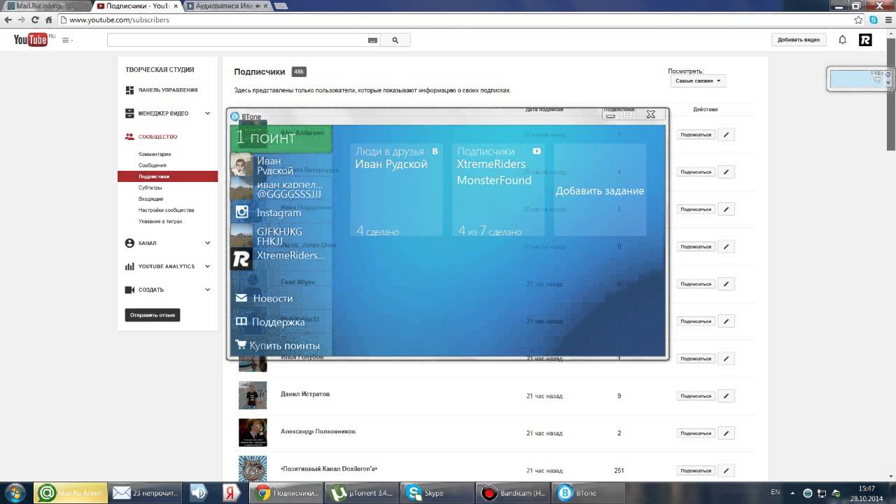Select иван карпел @GGGGSSSJJJ account in BTone
896x504 pixels.
280,189
